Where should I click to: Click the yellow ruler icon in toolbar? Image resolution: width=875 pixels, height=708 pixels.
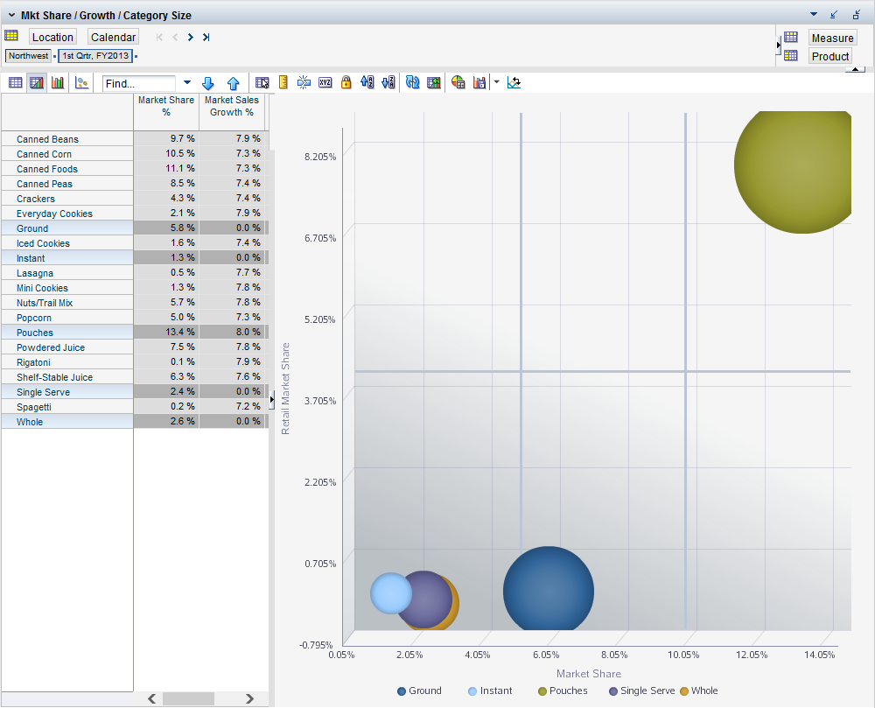pos(283,83)
